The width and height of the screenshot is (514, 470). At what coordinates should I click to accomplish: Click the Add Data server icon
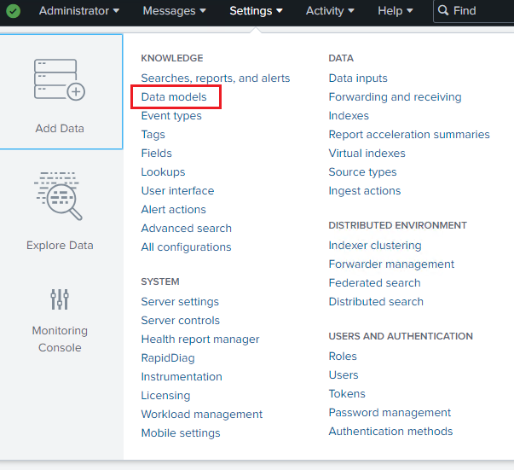click(60, 80)
